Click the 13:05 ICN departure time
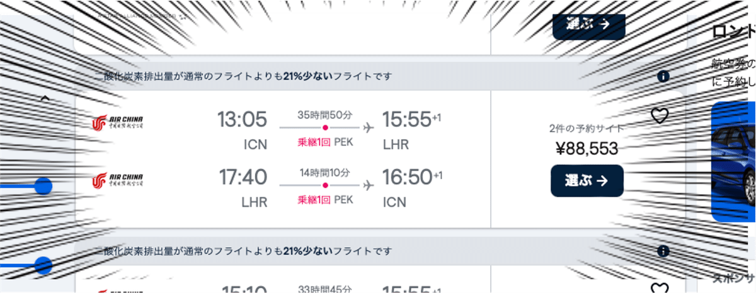Image resolution: width=756 pixels, height=293 pixels. coord(243,118)
